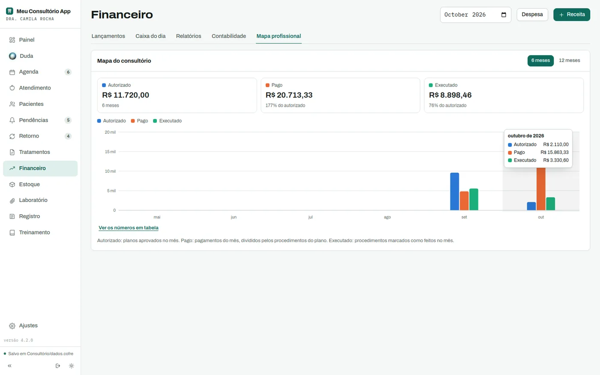The image size is (600, 375).
Task: Click the blue Autorizado bar for set
Action: (x=455, y=192)
